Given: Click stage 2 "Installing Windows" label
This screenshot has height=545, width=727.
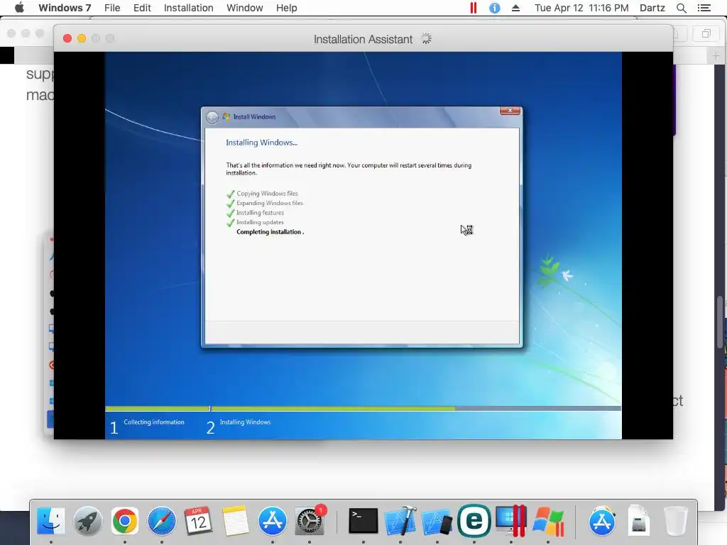Looking at the screenshot, I should (x=245, y=422).
